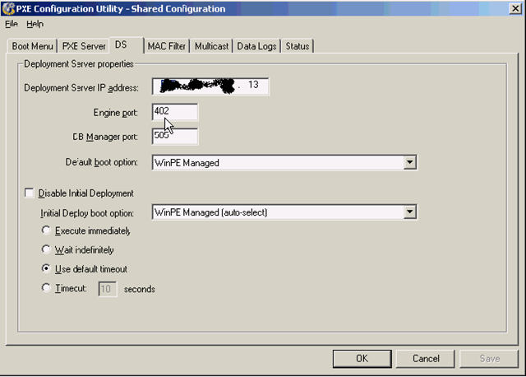The height and width of the screenshot is (377, 526).
Task: Select Use default timeout radio button
Action: coord(46,269)
